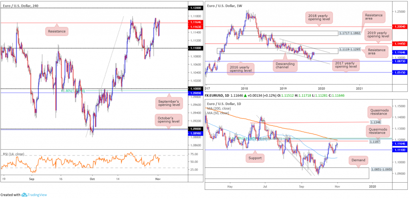
Task: Click the blue 1.05150 price label
Action: (x=399, y=72)
